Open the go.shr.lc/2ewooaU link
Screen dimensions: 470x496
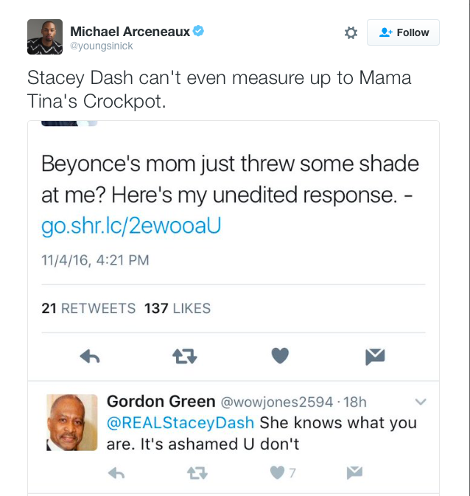(x=131, y=226)
